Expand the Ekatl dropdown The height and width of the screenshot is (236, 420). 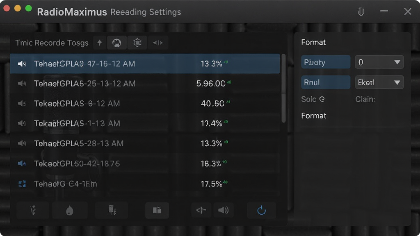point(379,82)
